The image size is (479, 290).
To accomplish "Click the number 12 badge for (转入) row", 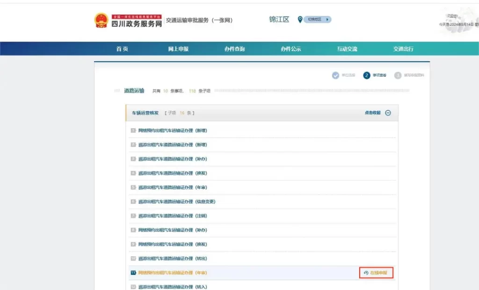I will point(133,287).
